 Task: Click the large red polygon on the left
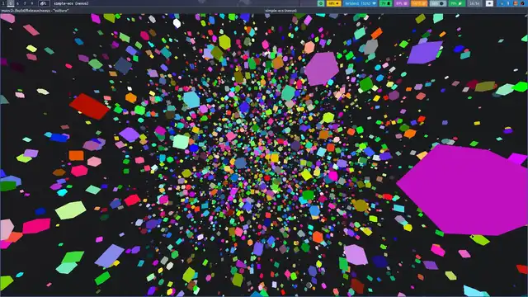90,106
